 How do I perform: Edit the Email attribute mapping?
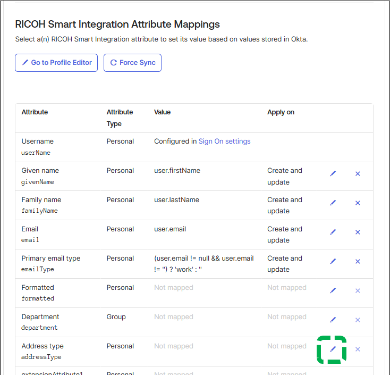tap(333, 232)
